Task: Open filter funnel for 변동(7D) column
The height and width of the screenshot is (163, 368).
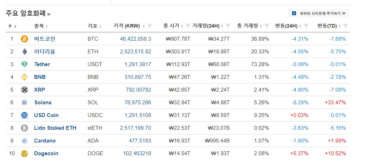Action: [345, 26]
